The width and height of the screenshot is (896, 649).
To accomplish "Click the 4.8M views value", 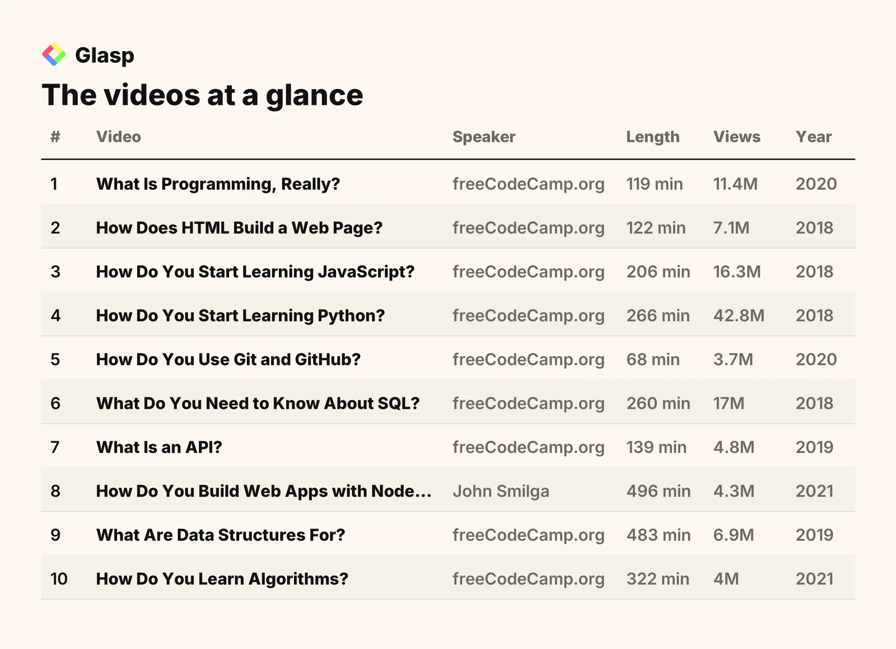I will click(734, 447).
